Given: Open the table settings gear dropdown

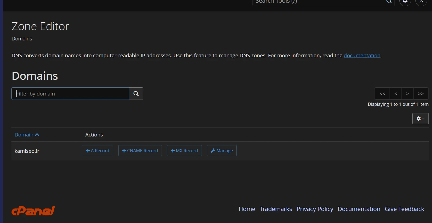Looking at the screenshot, I should 420,119.
